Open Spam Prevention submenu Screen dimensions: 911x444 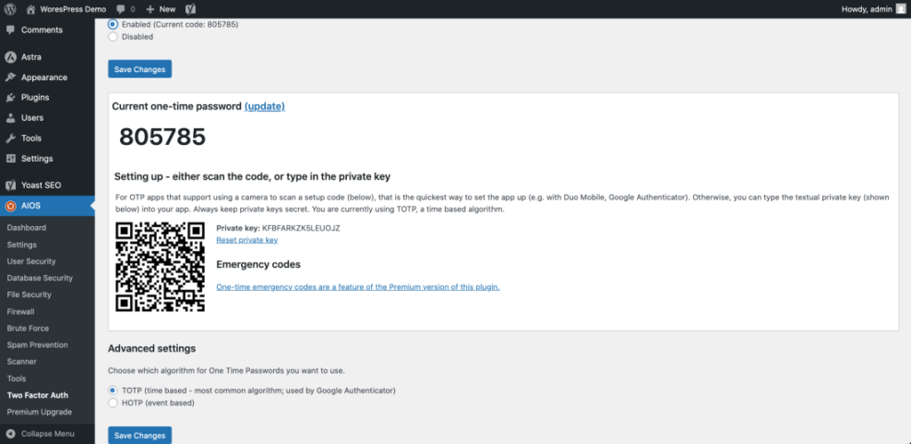tap(38, 345)
